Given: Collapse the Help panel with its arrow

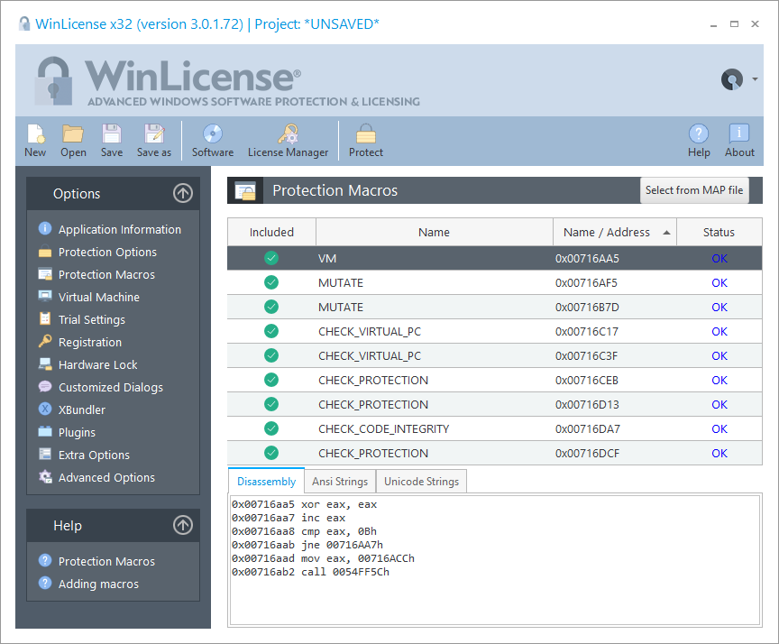Looking at the screenshot, I should [x=183, y=525].
